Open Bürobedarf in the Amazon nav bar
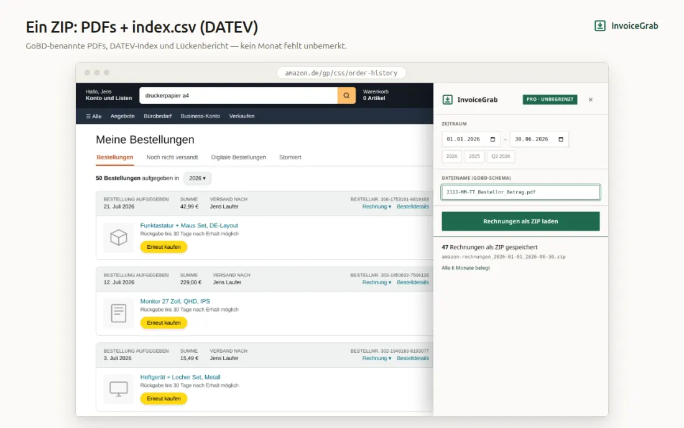684x428 pixels. click(157, 116)
